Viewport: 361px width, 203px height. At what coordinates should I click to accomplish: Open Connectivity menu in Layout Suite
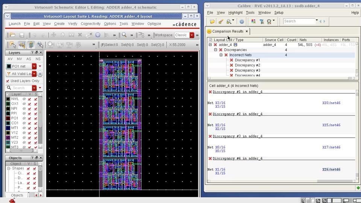(x=91, y=24)
